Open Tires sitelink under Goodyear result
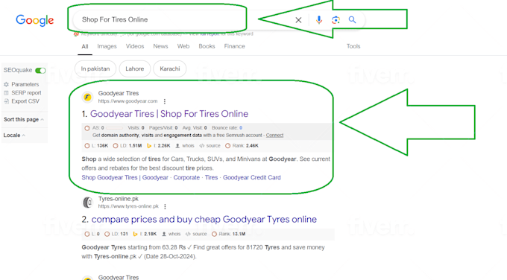 click(212, 177)
